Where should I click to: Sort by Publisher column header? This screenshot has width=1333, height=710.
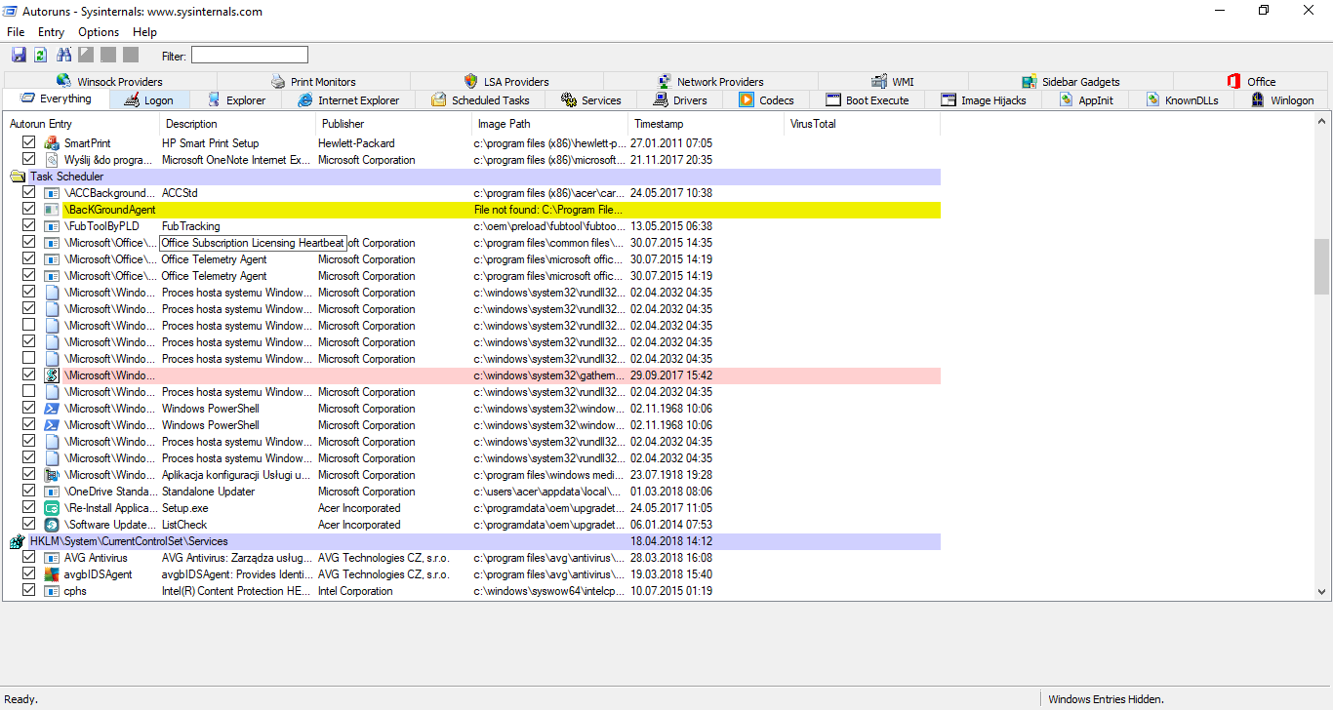click(394, 124)
